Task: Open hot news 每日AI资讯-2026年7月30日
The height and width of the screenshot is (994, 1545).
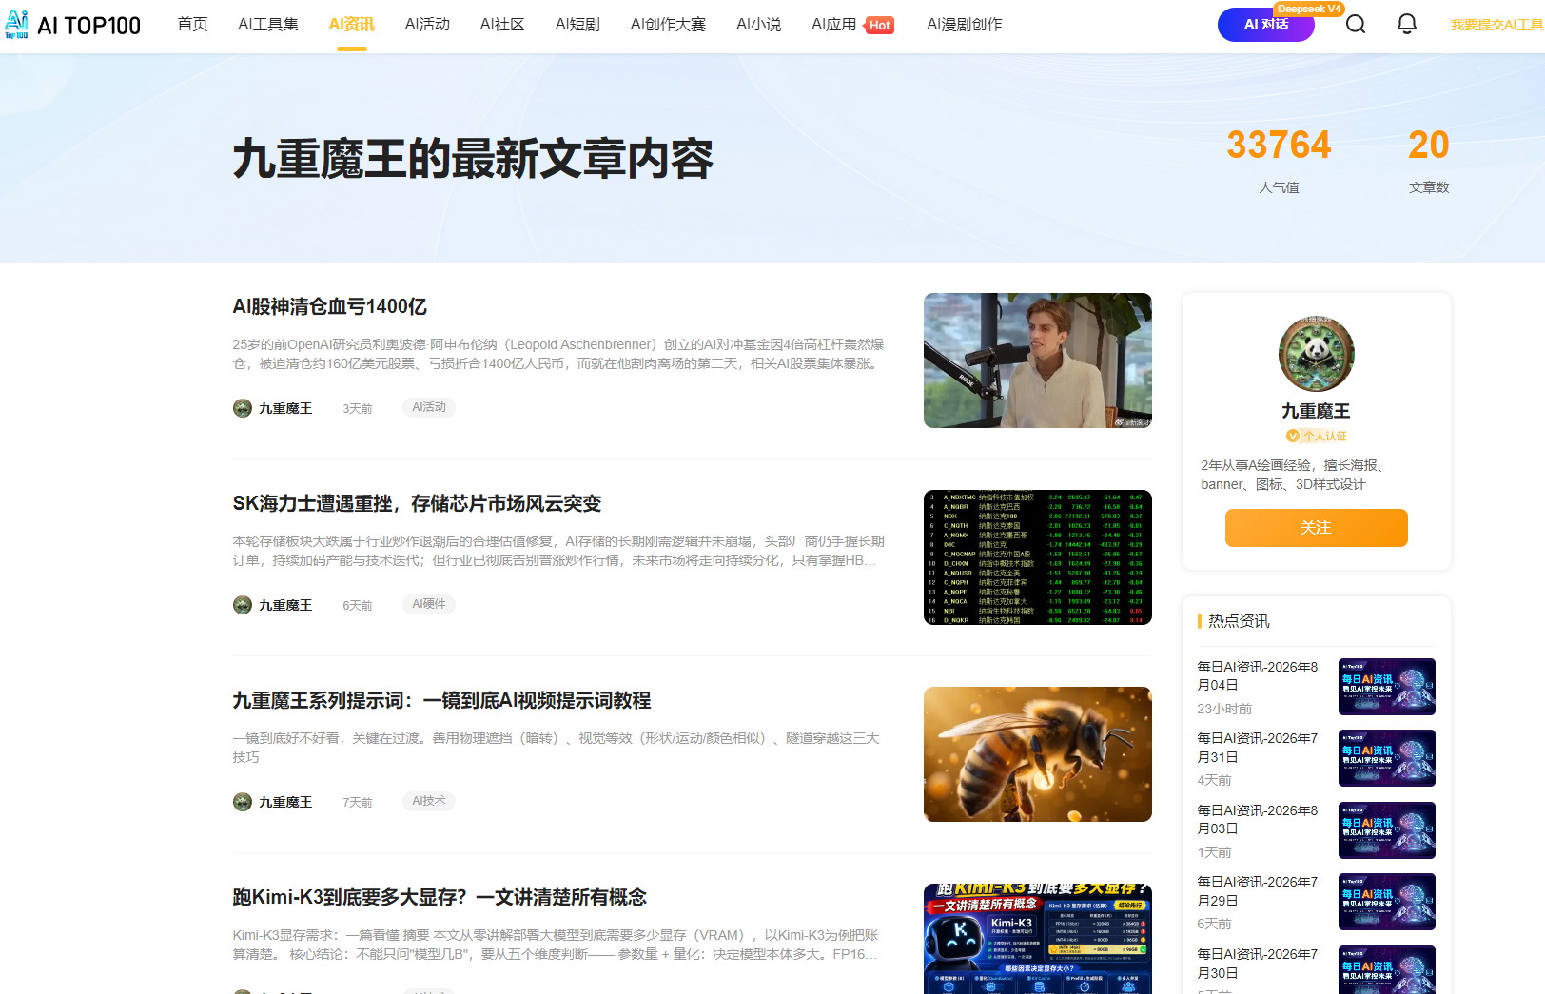Action: (x=1258, y=964)
